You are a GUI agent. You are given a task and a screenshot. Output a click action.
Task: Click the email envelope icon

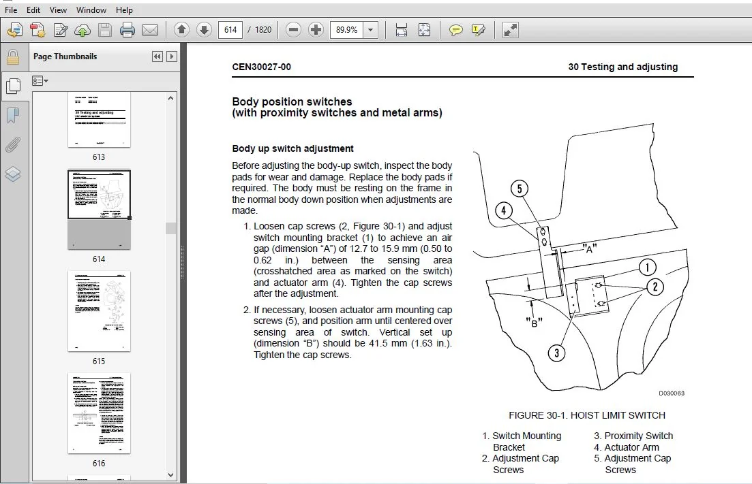[x=150, y=30]
